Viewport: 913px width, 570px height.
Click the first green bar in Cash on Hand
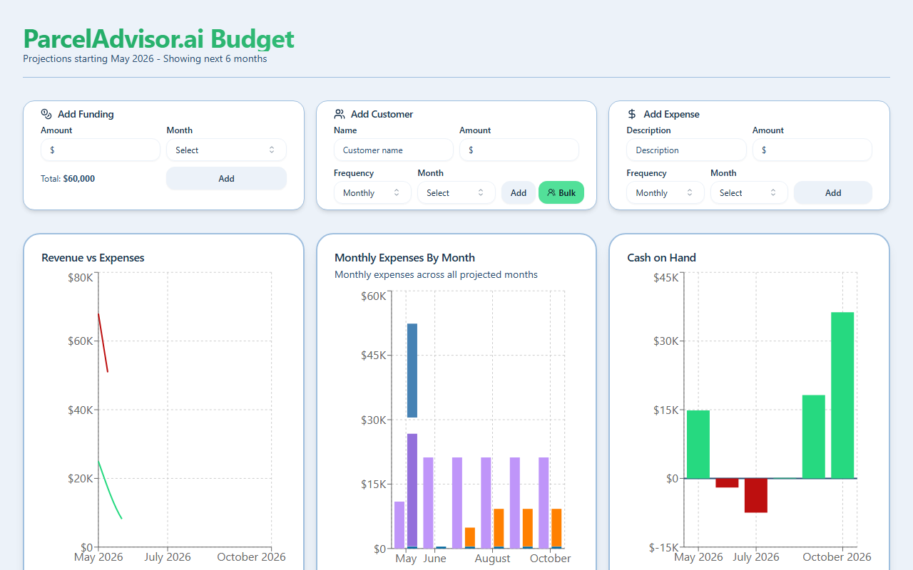click(698, 444)
